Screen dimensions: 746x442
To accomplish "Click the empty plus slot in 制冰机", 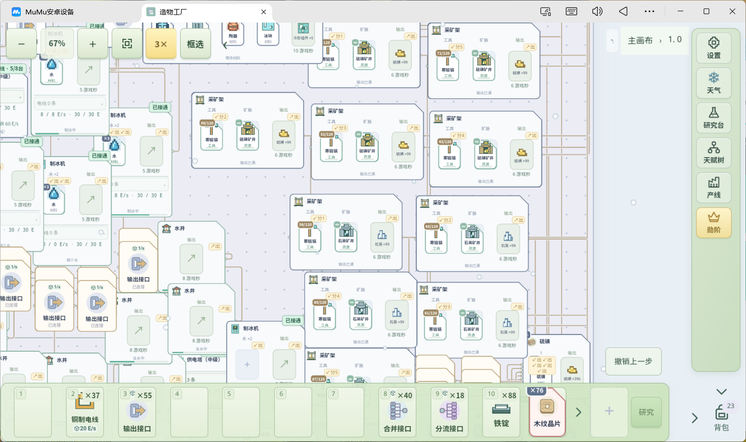I will click(247, 364).
